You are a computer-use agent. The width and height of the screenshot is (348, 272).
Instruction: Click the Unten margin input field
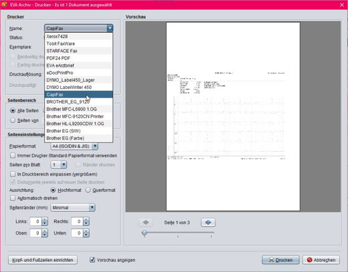[x=77, y=233]
